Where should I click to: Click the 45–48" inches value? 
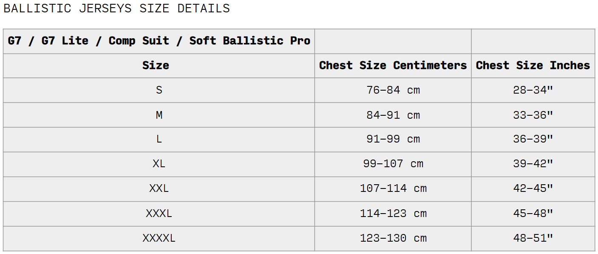click(x=533, y=214)
